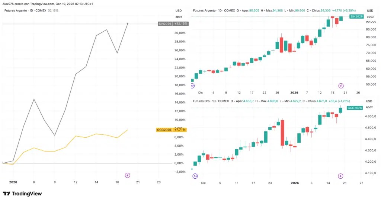Click the '2026' date label in the left comparison chart
This screenshot has height=201, width=381.
pos(13,182)
